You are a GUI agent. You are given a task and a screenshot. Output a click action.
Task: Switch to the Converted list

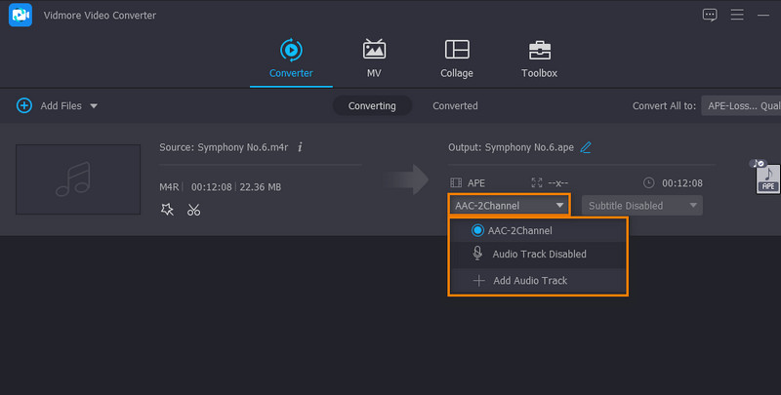455,105
